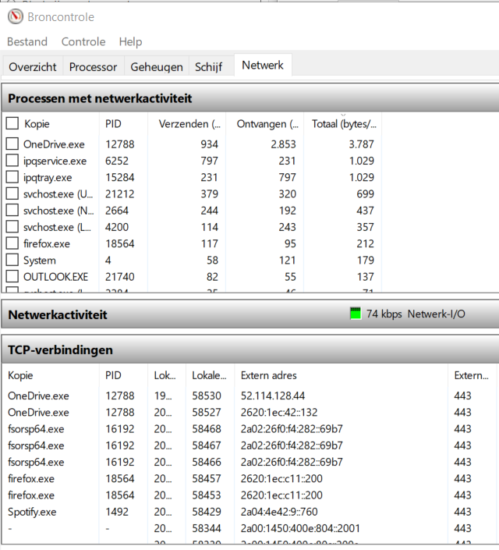Select fsorsp64.exe connection on local port 58466
This screenshot has height=550, width=499.
point(250,462)
